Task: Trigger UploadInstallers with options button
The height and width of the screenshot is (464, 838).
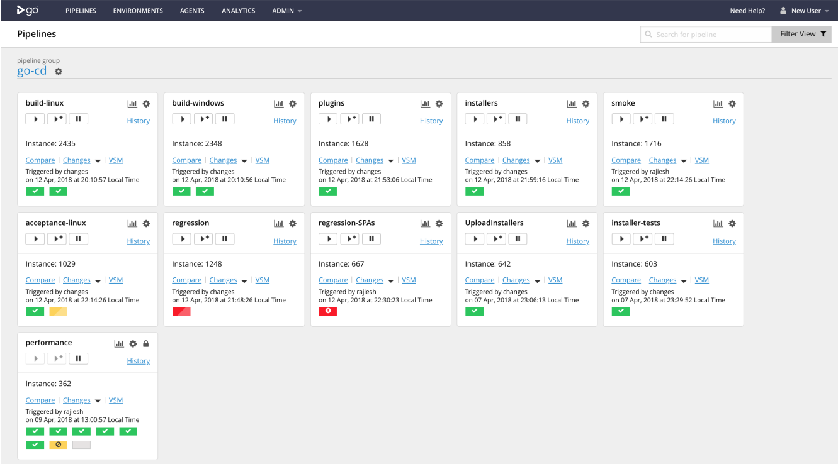Action: click(x=496, y=239)
